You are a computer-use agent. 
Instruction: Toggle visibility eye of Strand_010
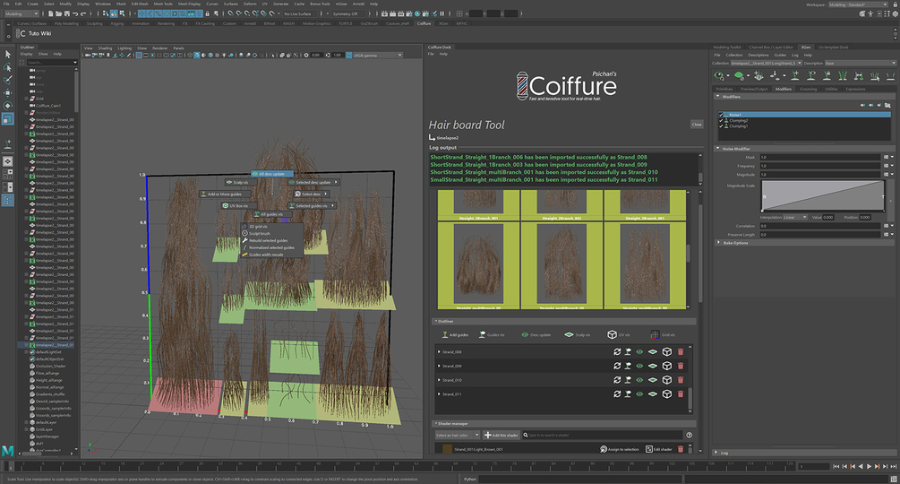tap(639, 379)
